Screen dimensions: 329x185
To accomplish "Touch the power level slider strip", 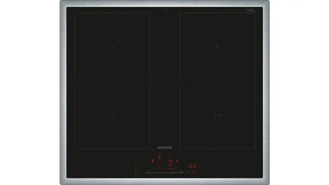I will [165, 173].
